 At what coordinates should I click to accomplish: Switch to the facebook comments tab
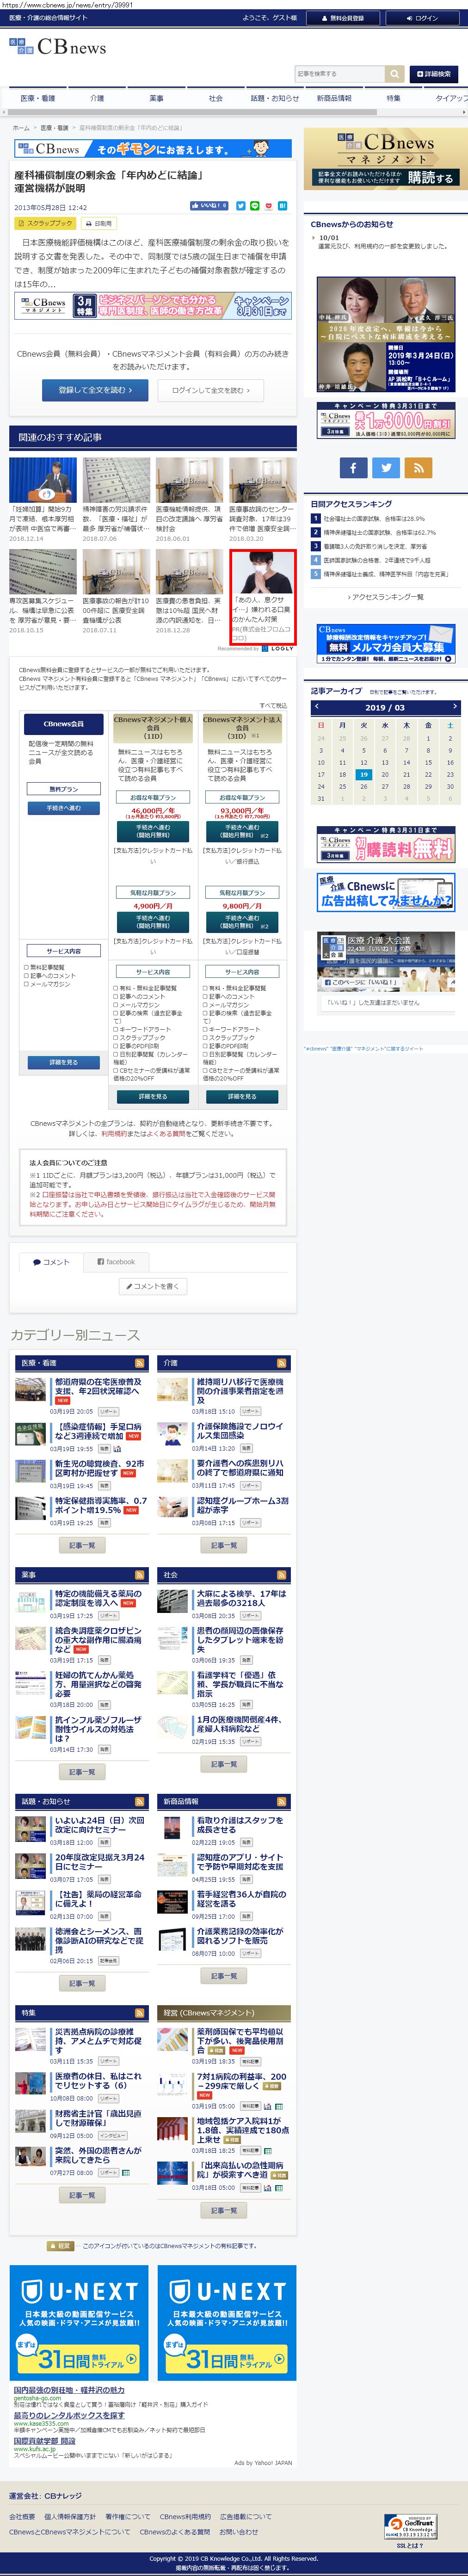point(116,1262)
